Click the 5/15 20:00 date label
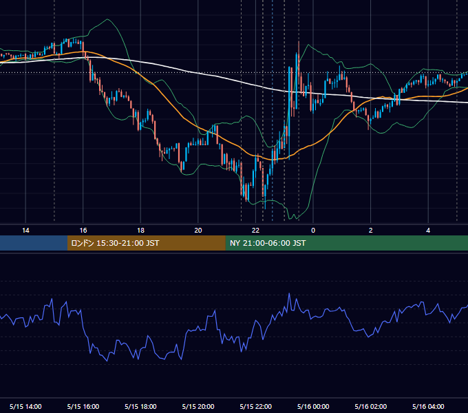 (198, 406)
